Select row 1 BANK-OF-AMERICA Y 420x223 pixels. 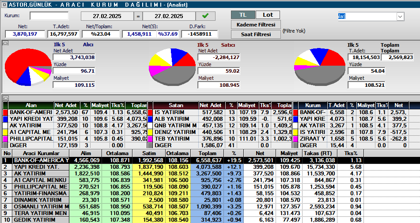point(210,160)
